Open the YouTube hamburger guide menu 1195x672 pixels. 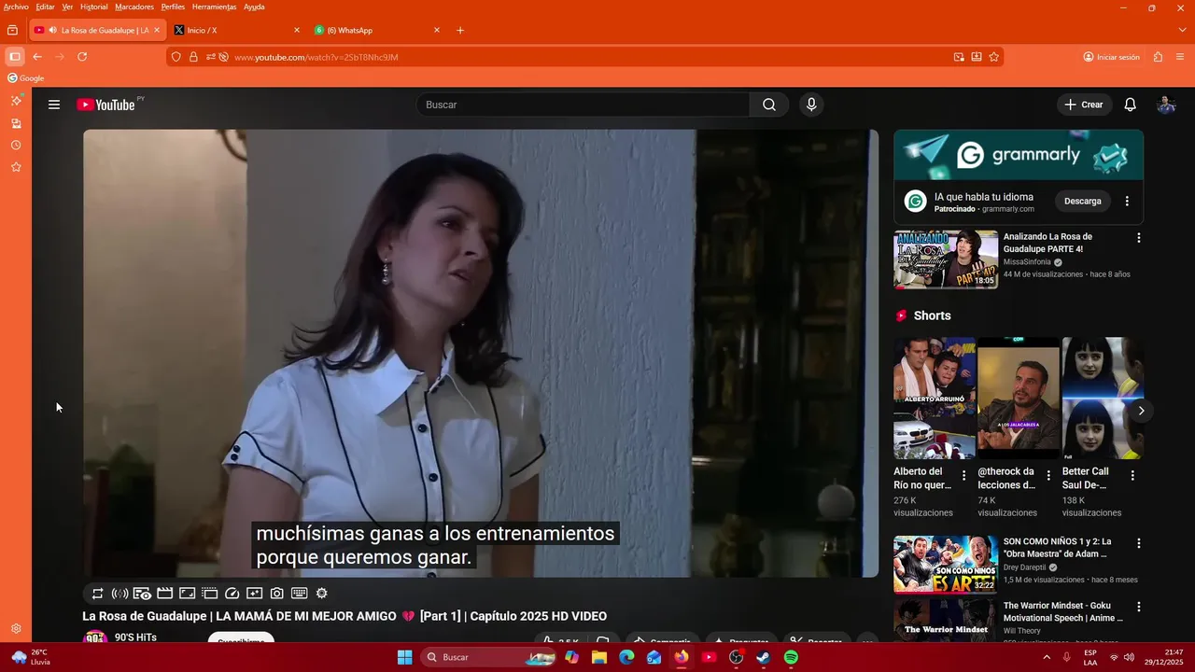[54, 105]
